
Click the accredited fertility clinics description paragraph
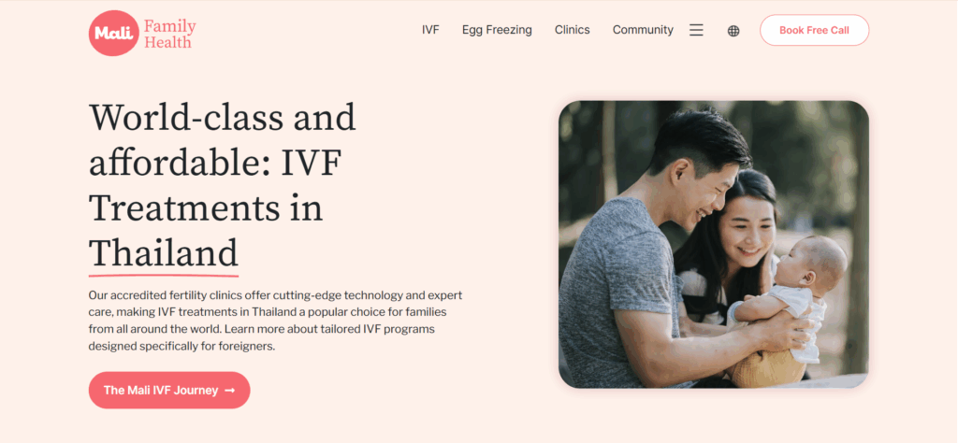(x=275, y=321)
